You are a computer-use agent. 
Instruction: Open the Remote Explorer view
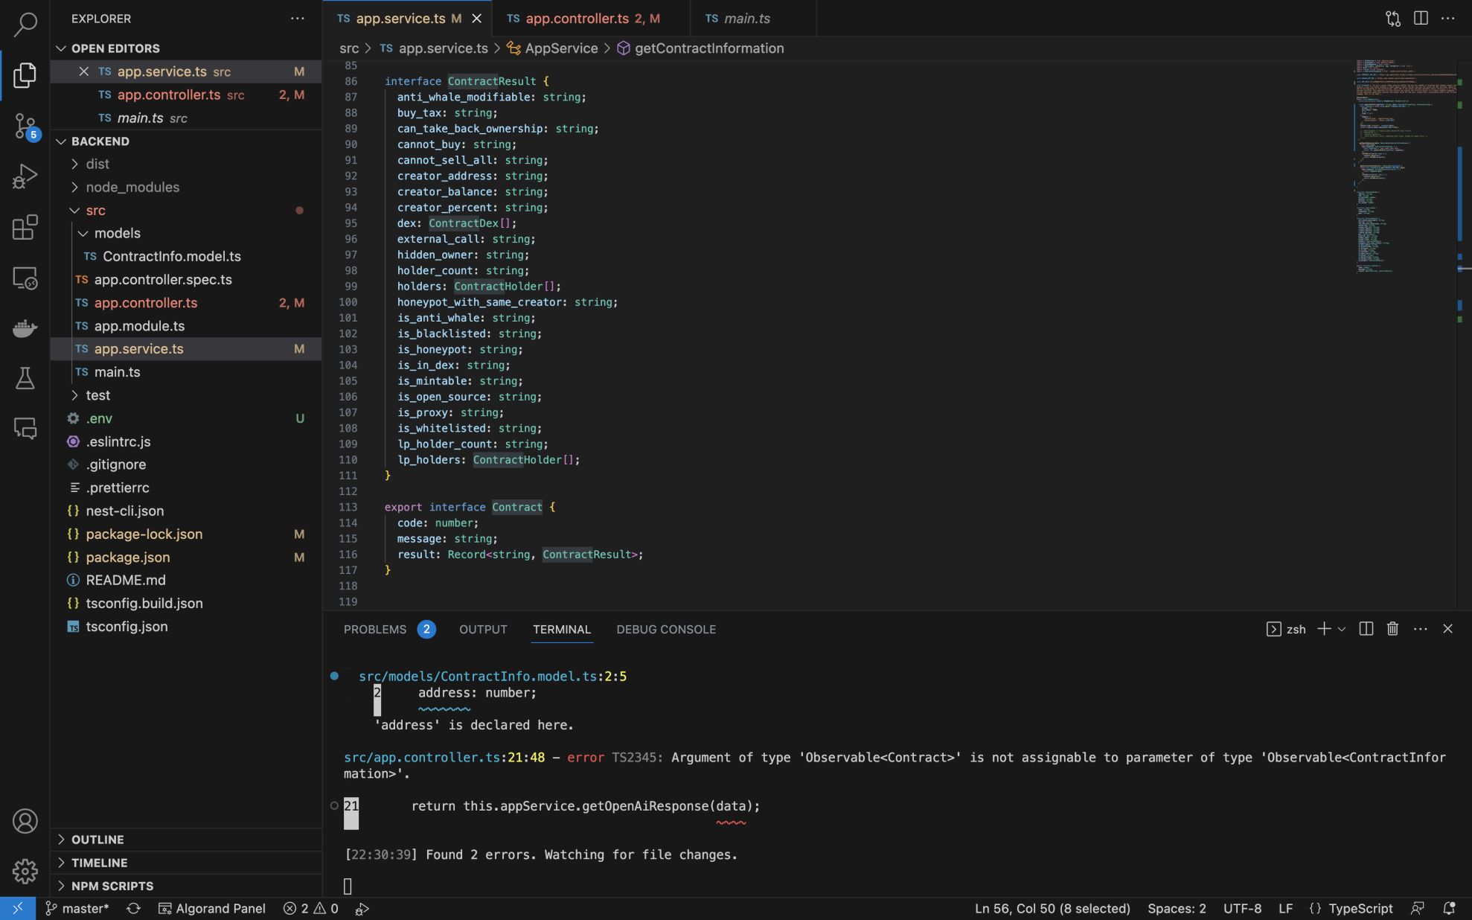(25, 278)
